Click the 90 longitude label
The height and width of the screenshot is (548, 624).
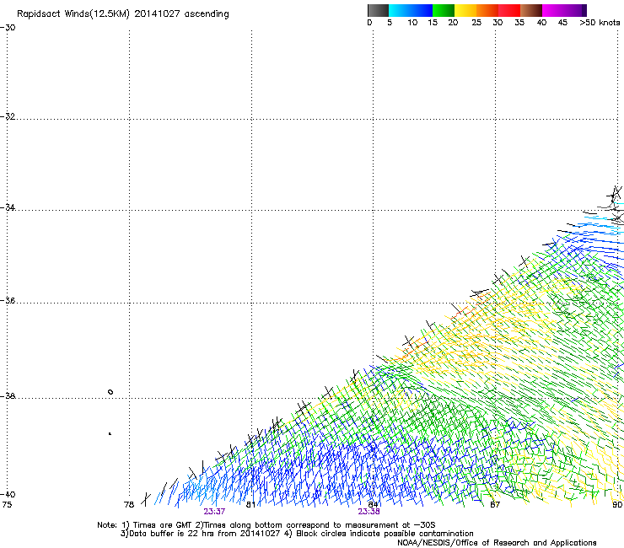[617, 505]
